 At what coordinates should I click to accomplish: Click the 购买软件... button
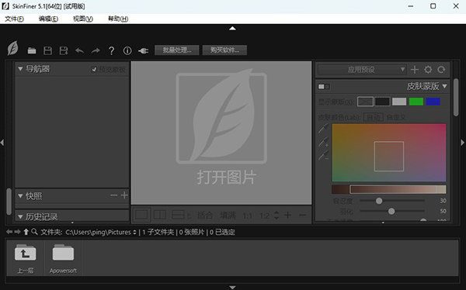coord(224,50)
